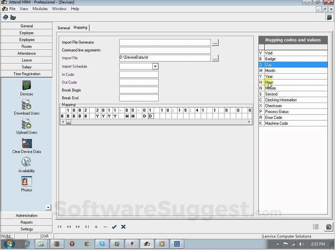
Task: Click the Break End input field
Action: tap(139, 98)
